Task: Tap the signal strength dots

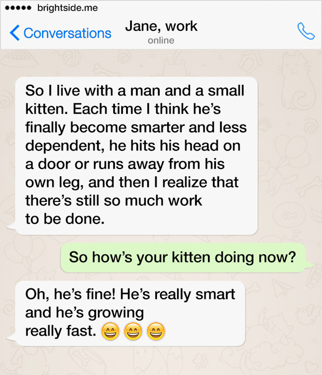Action: 18,8
